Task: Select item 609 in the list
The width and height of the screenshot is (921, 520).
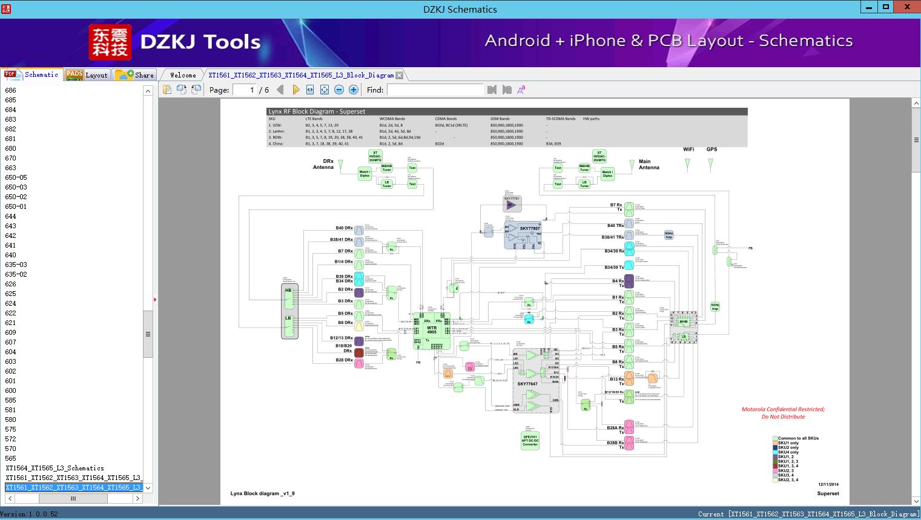Action: 11,332
